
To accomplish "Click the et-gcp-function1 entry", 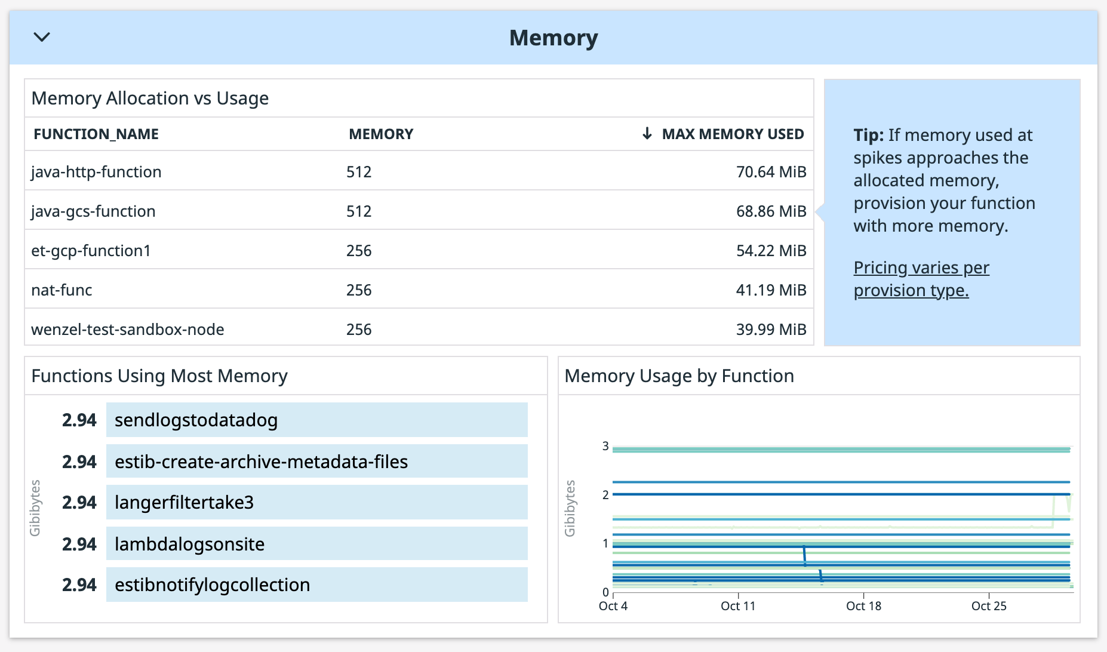I will pos(91,250).
